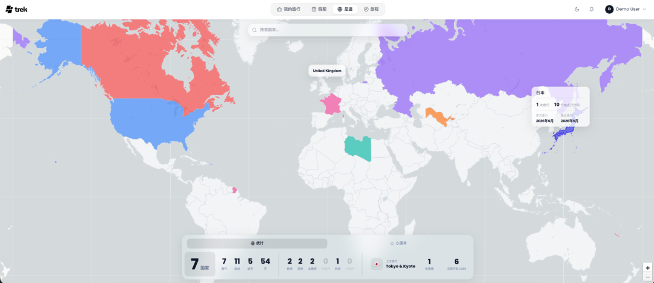Click the 日本 popup title
The width and height of the screenshot is (654, 283).
pos(540,93)
